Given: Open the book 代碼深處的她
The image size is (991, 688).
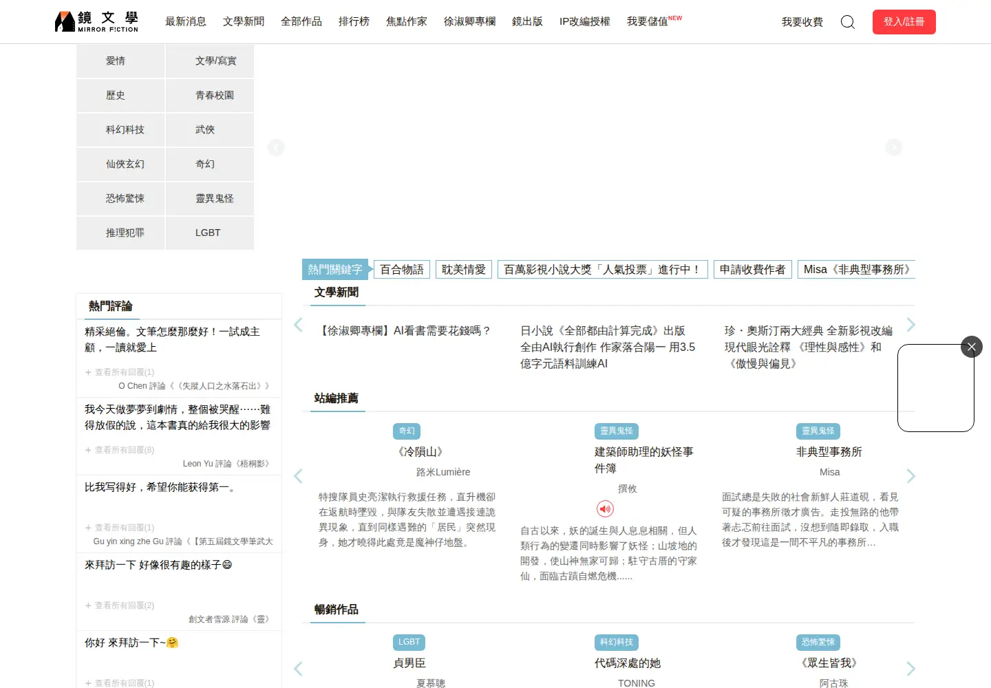Looking at the screenshot, I should click(x=628, y=663).
